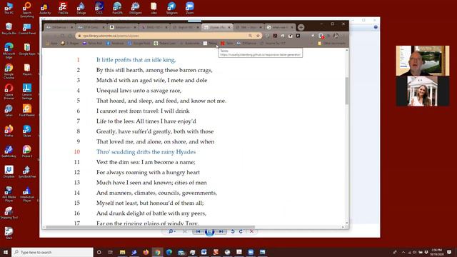
Task: Click the zoom magnifier icon in the address bar
Action: click(x=250, y=36)
